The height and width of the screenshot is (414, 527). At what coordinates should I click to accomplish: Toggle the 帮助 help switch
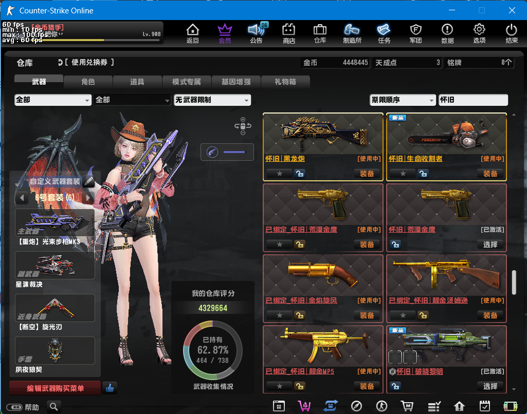pyautogui.click(x=14, y=407)
